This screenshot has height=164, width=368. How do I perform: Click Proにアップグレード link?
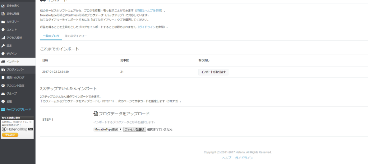click(x=19, y=110)
